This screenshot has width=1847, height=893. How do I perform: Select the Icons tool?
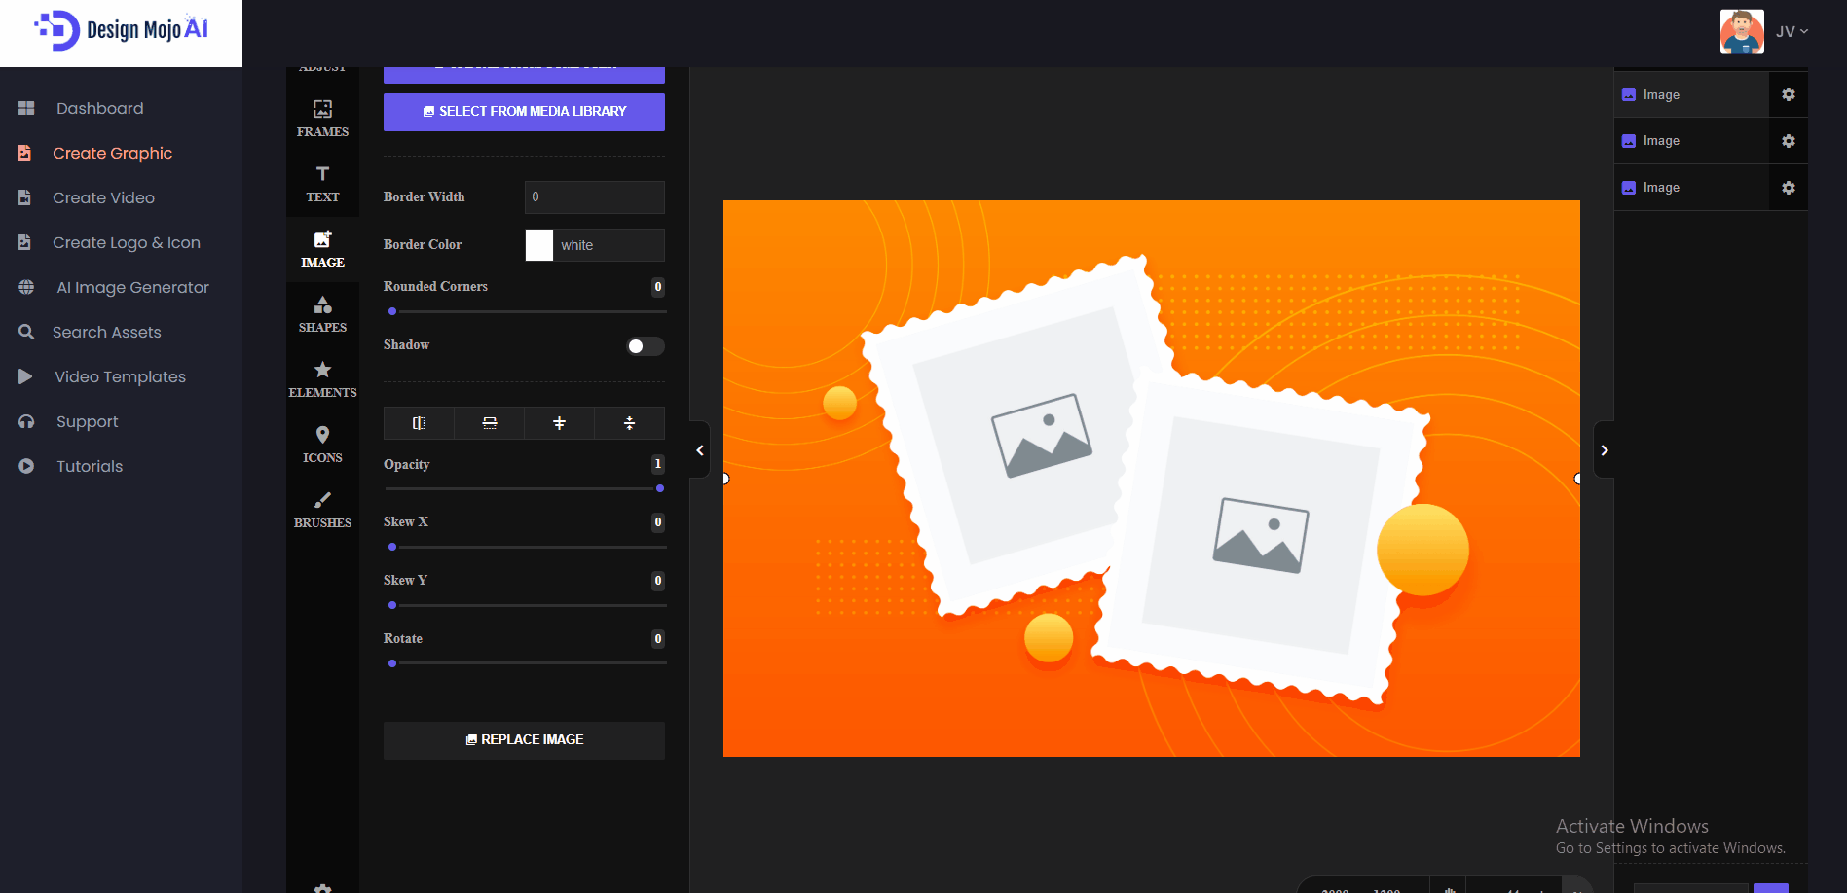pos(322,444)
